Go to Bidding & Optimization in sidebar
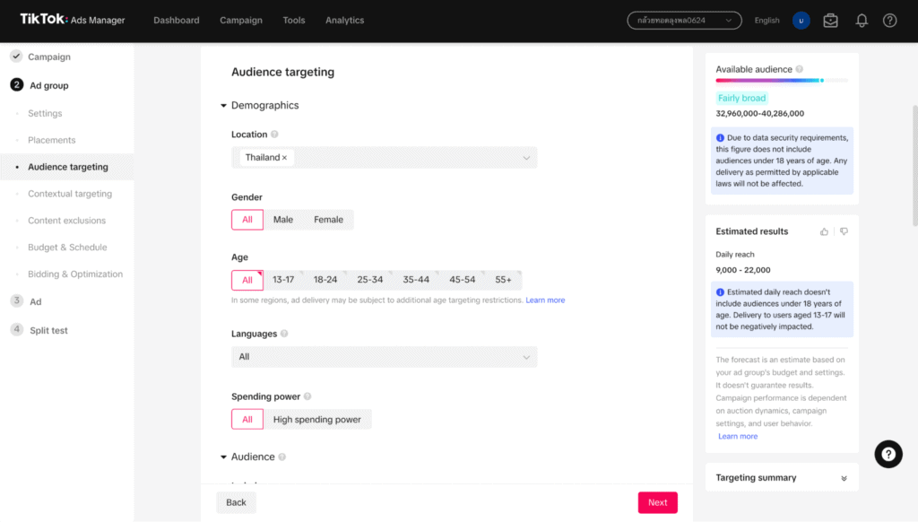 click(x=75, y=274)
